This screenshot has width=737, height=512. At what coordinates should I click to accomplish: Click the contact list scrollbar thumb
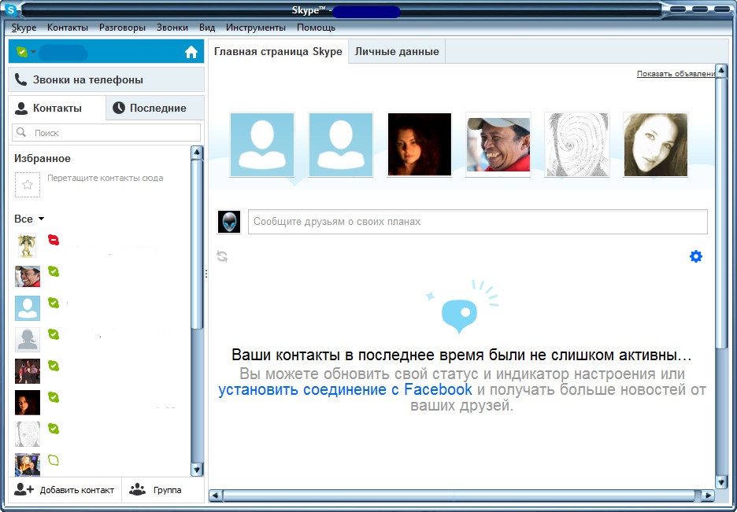click(197, 244)
